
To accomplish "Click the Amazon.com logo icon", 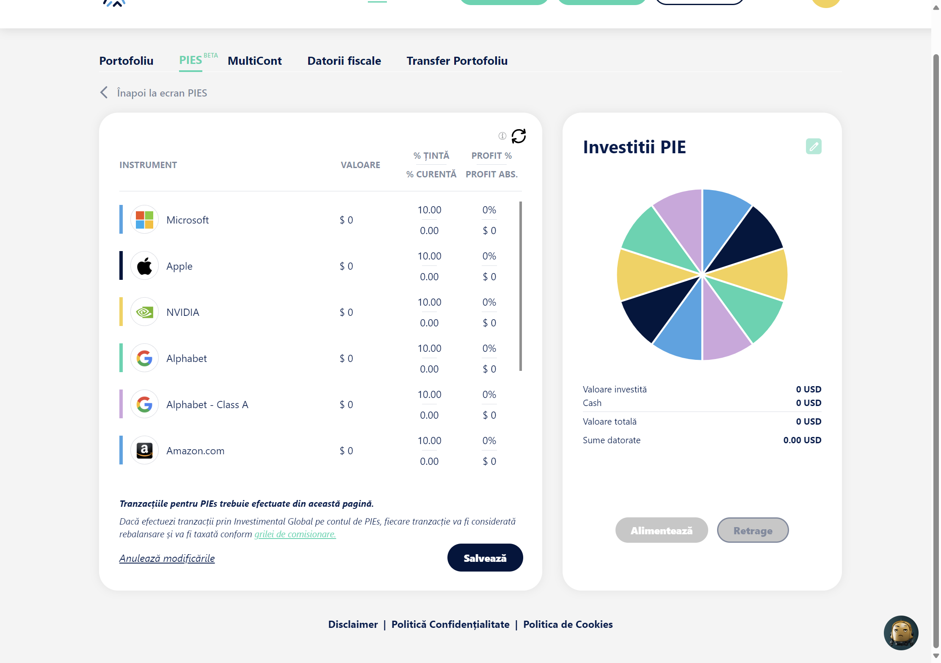I will 145,450.
